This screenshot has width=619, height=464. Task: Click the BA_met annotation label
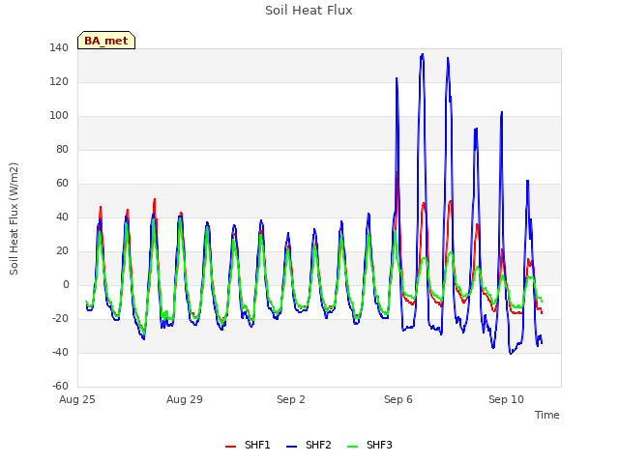click(106, 41)
